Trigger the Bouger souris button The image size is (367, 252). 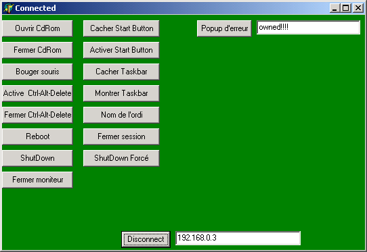point(37,72)
